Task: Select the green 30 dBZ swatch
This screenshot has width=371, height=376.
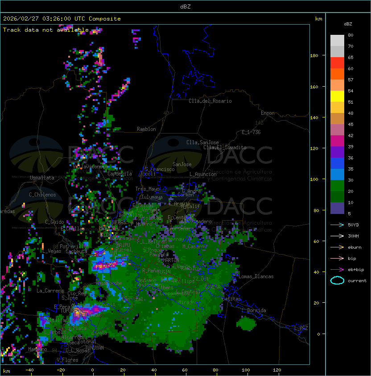Action: pos(337,185)
